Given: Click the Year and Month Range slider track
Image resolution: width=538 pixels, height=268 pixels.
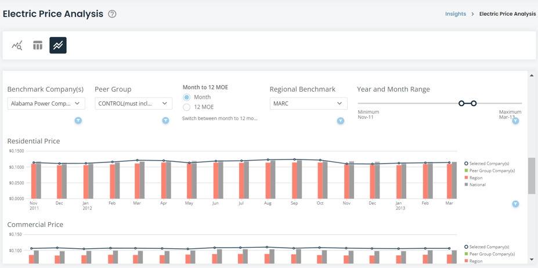Looking at the screenshot, I should click(x=440, y=103).
